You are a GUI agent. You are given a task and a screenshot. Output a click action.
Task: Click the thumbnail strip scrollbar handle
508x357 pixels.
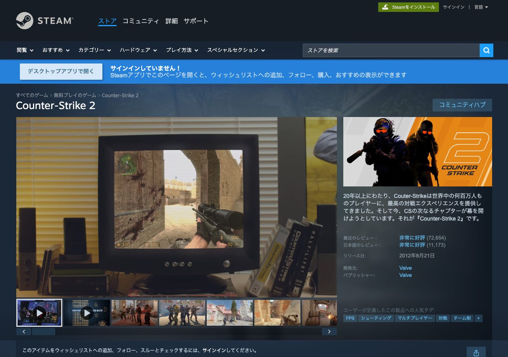coord(44,332)
